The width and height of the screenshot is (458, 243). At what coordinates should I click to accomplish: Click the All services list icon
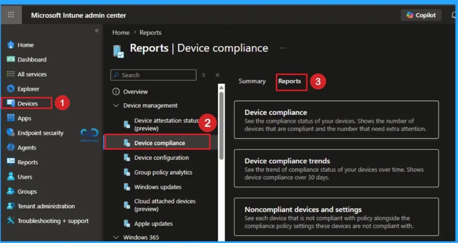(11, 74)
